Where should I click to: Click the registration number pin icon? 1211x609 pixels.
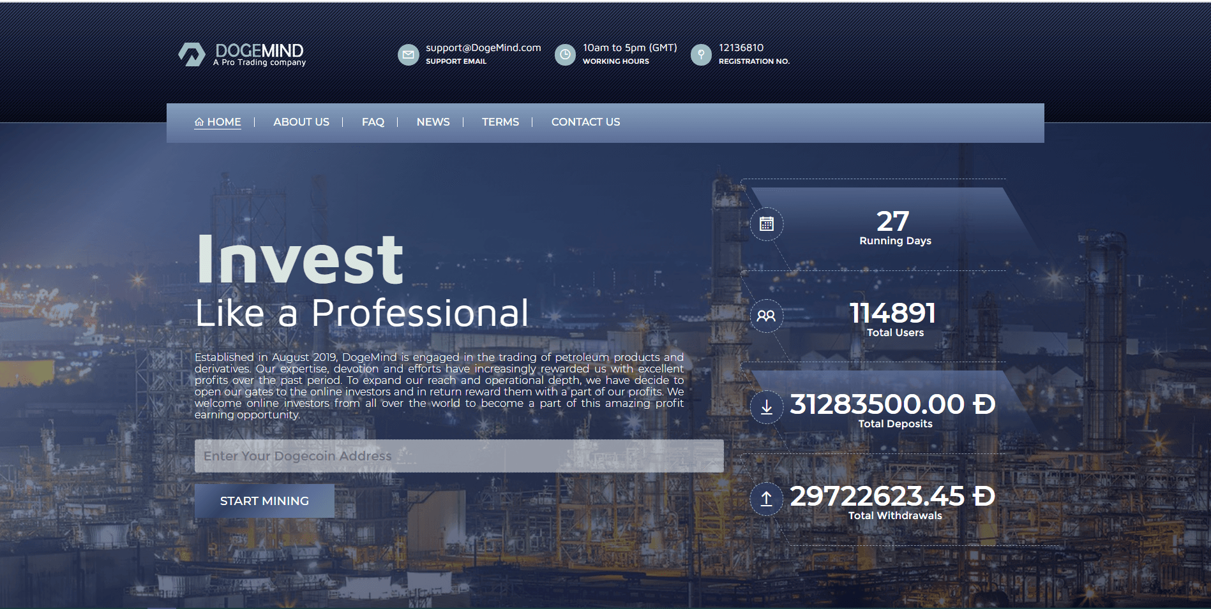pos(701,55)
